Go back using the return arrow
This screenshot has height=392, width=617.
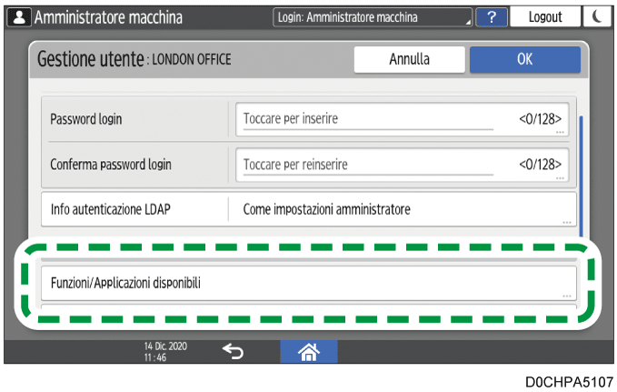pos(232,352)
